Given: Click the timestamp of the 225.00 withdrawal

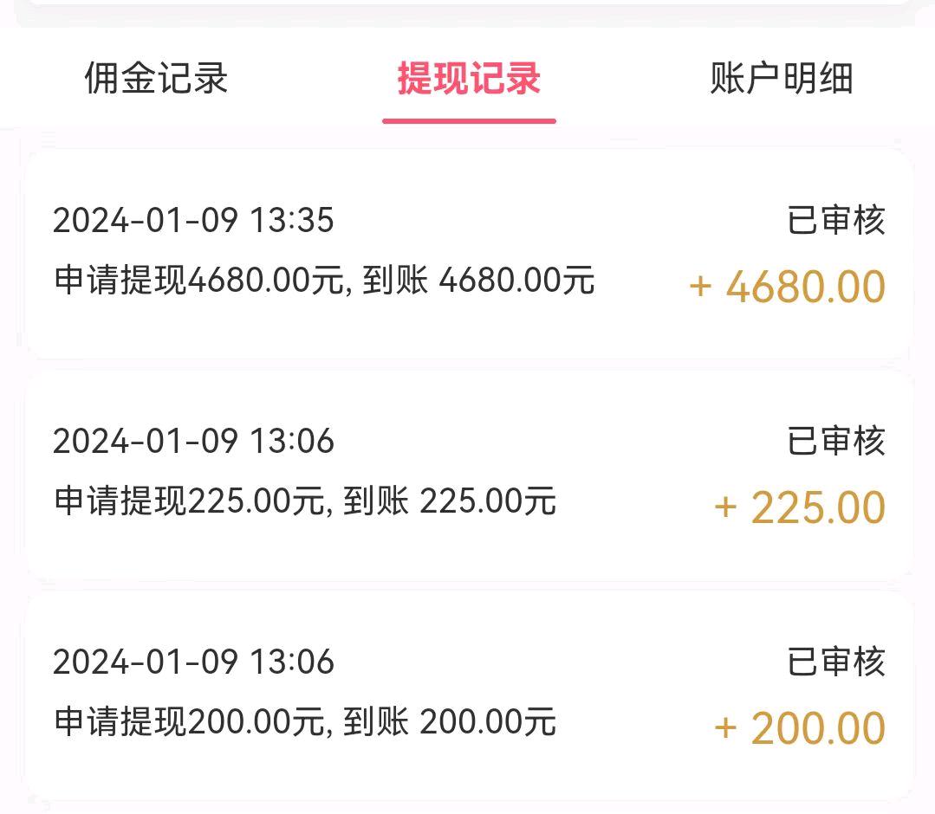Looking at the screenshot, I should click(193, 442).
